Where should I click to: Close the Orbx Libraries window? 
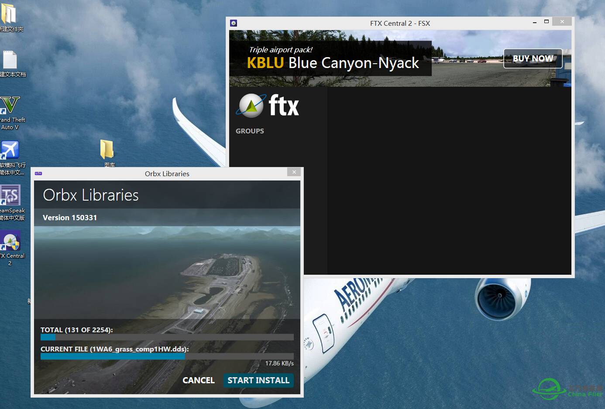(x=294, y=172)
